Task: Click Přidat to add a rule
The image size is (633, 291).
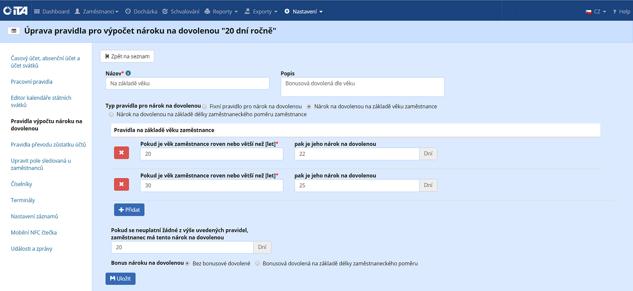Action: [129, 209]
